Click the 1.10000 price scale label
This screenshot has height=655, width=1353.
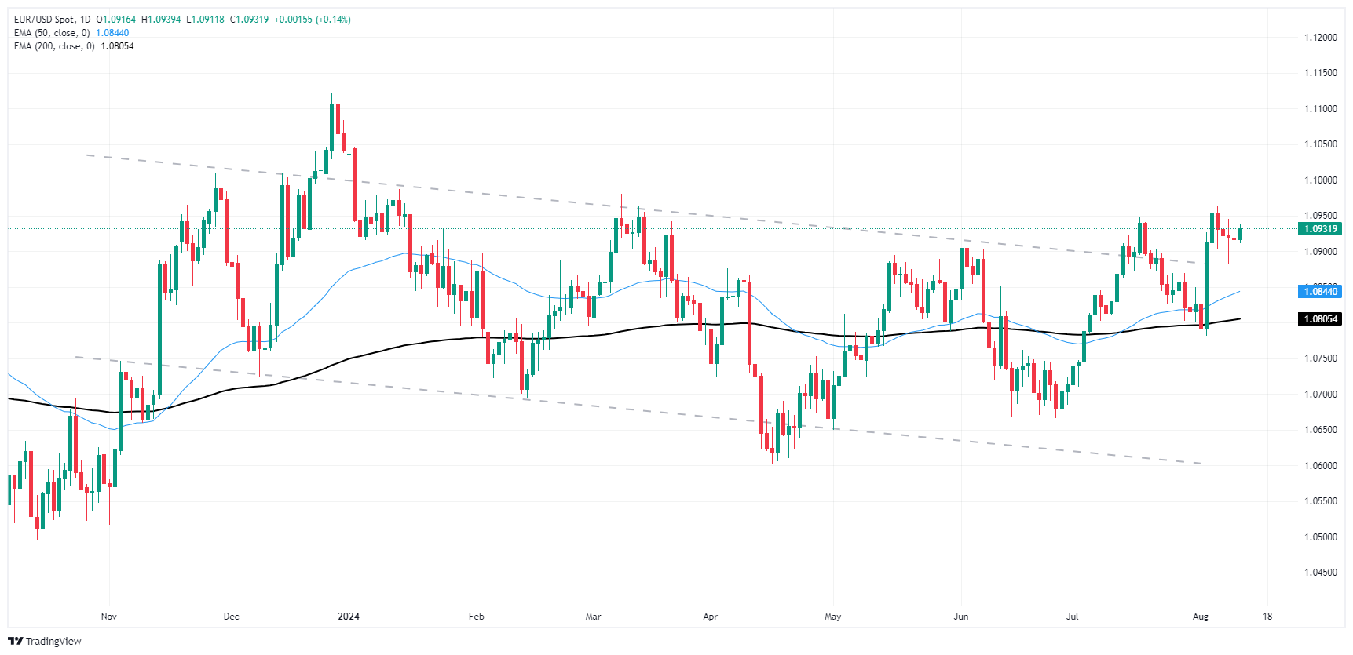tap(1320, 180)
